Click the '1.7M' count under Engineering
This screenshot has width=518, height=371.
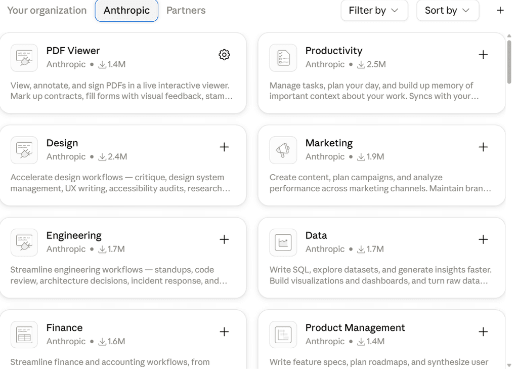point(116,249)
